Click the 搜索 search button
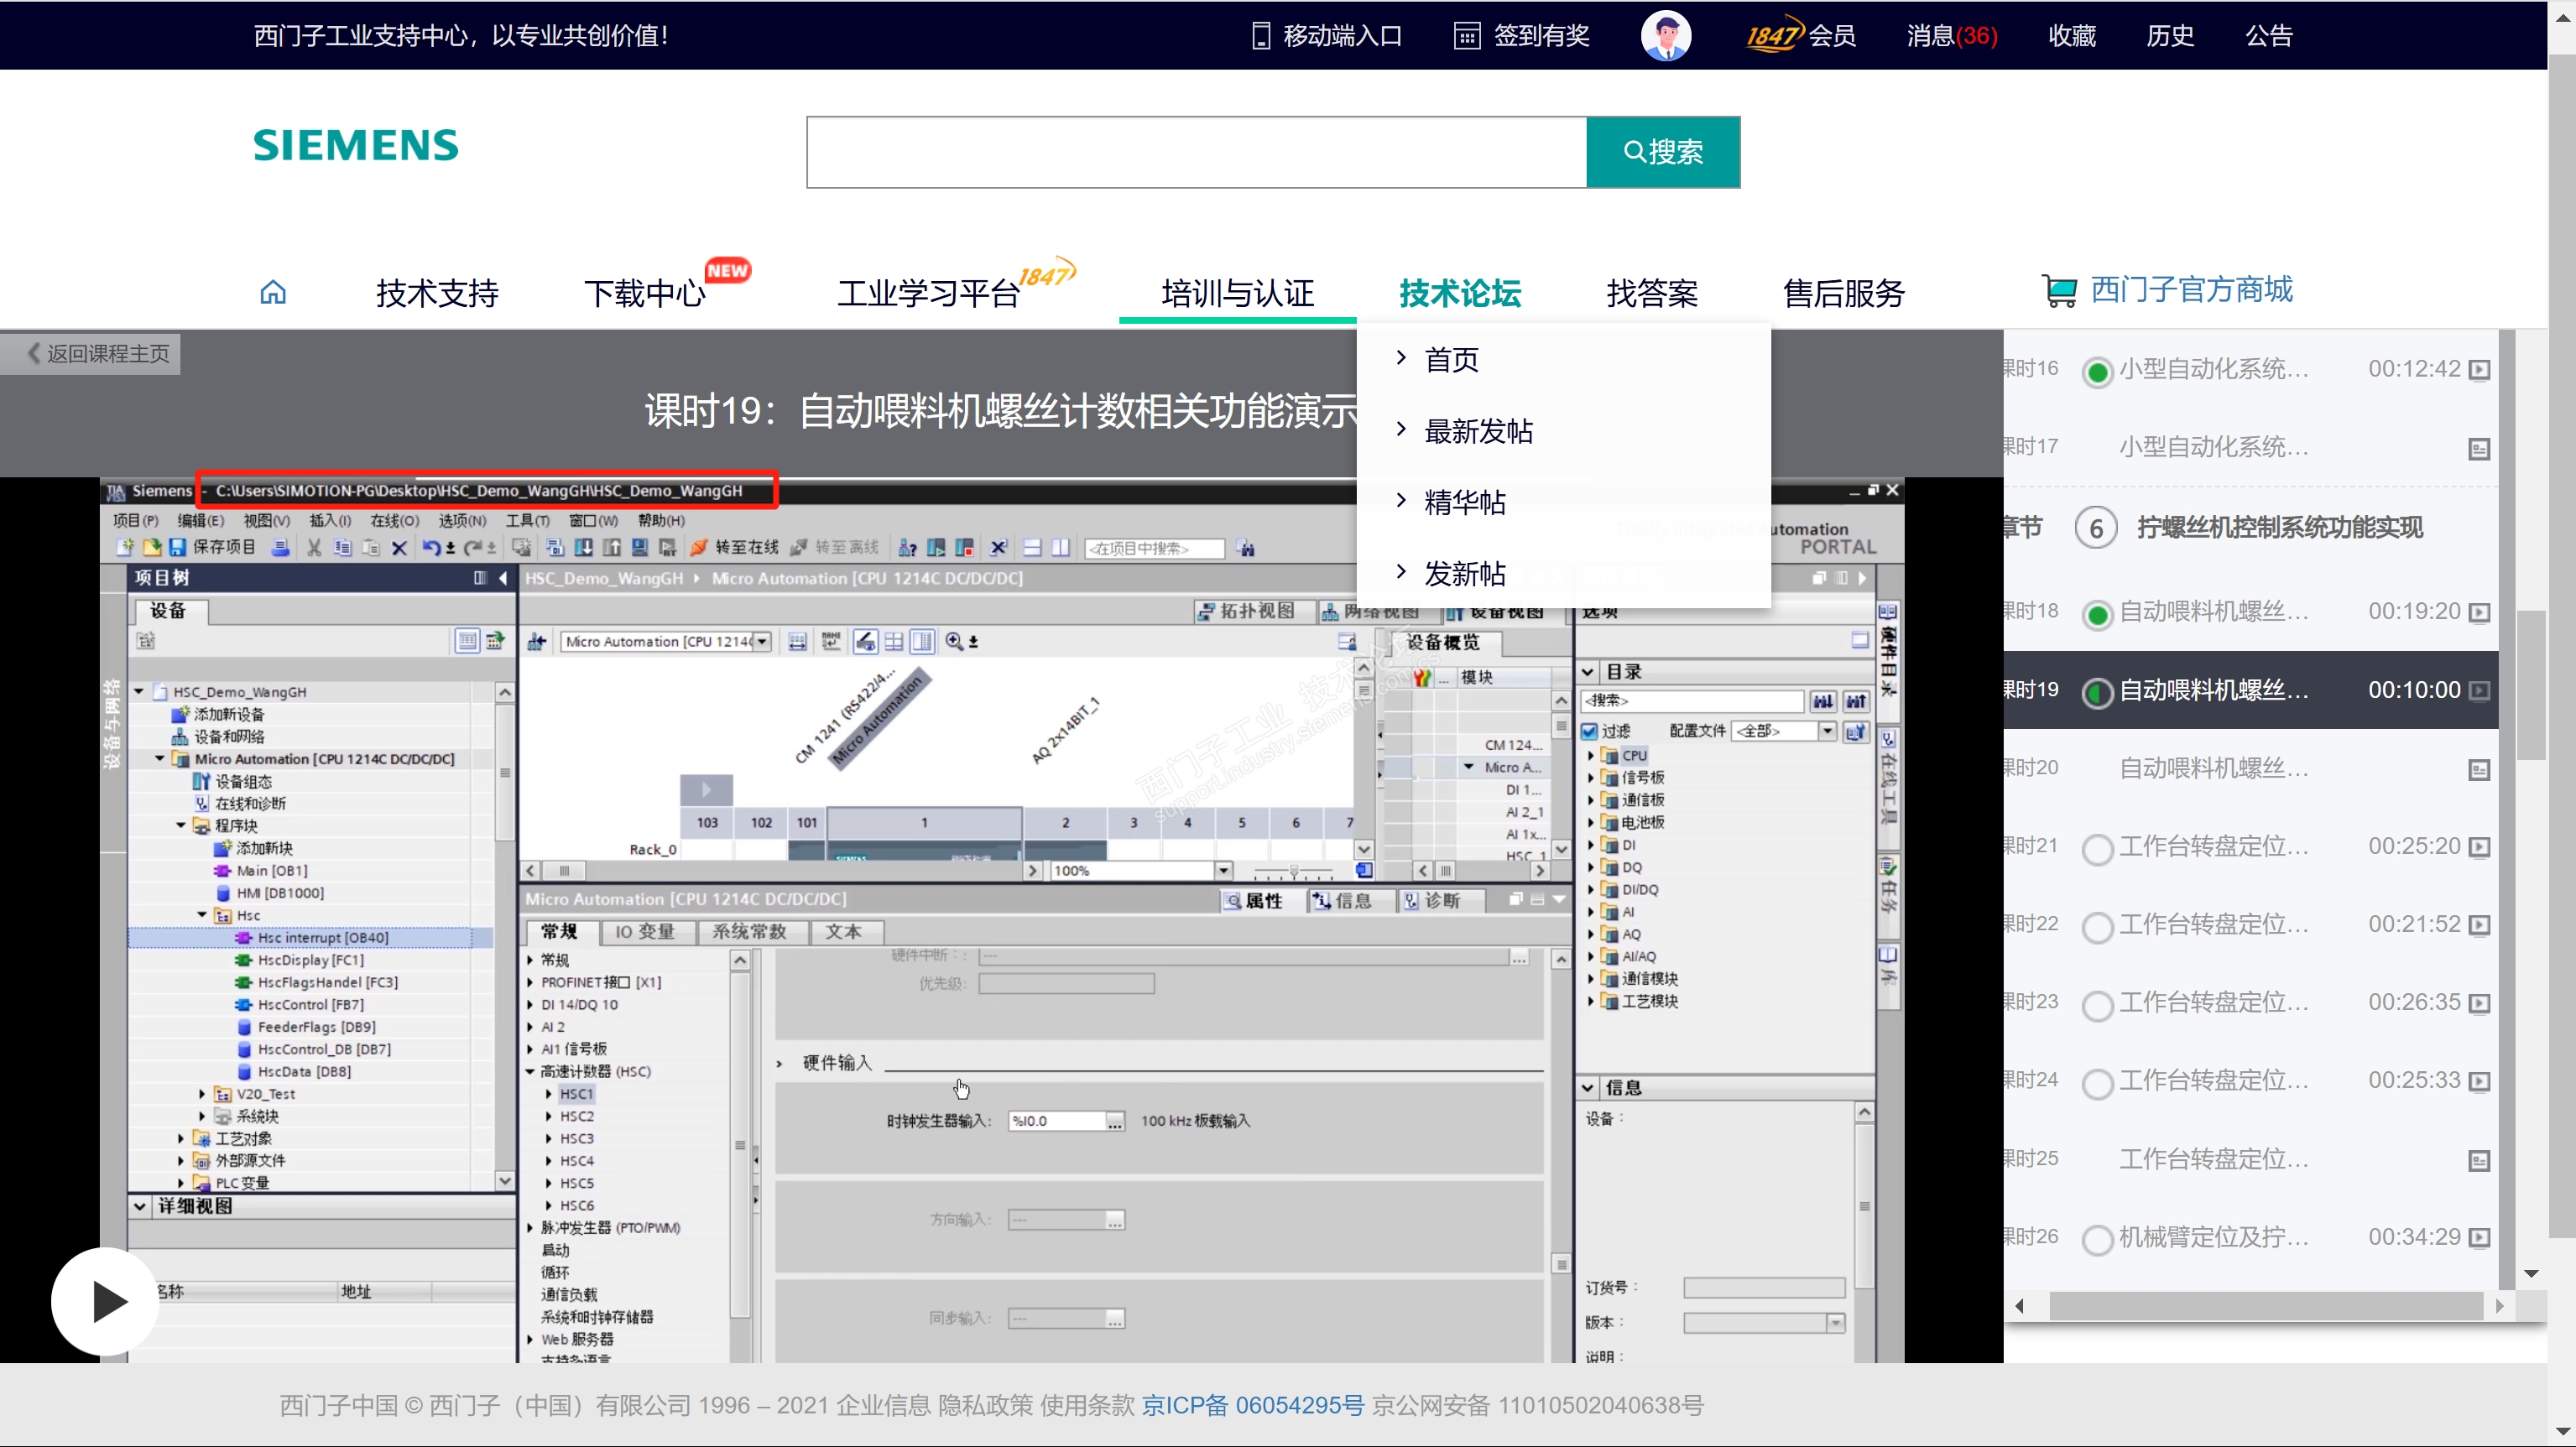The width and height of the screenshot is (2576, 1447). (1662, 152)
